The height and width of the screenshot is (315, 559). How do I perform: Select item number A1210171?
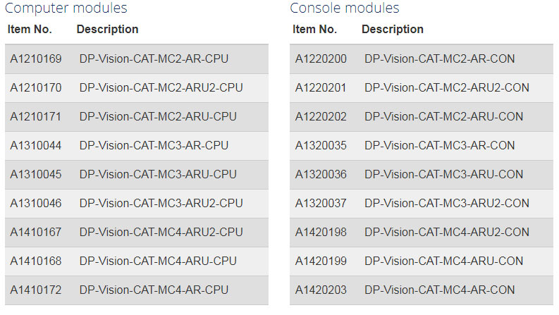[36, 116]
